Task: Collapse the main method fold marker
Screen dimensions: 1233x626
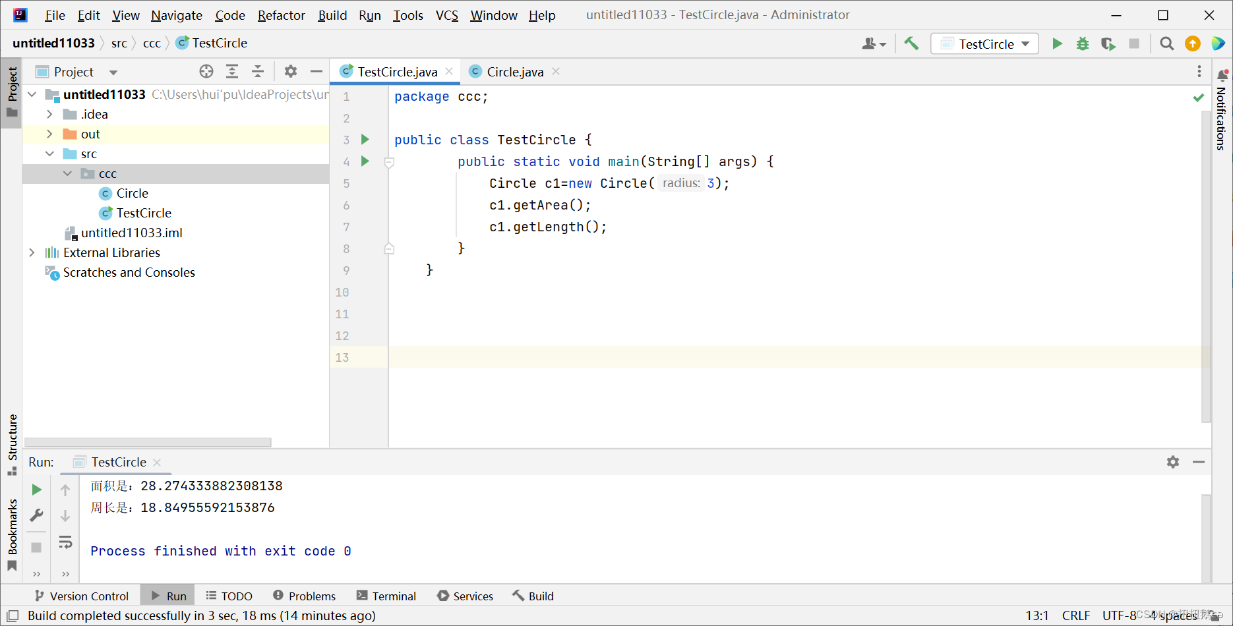Action: [x=389, y=162]
